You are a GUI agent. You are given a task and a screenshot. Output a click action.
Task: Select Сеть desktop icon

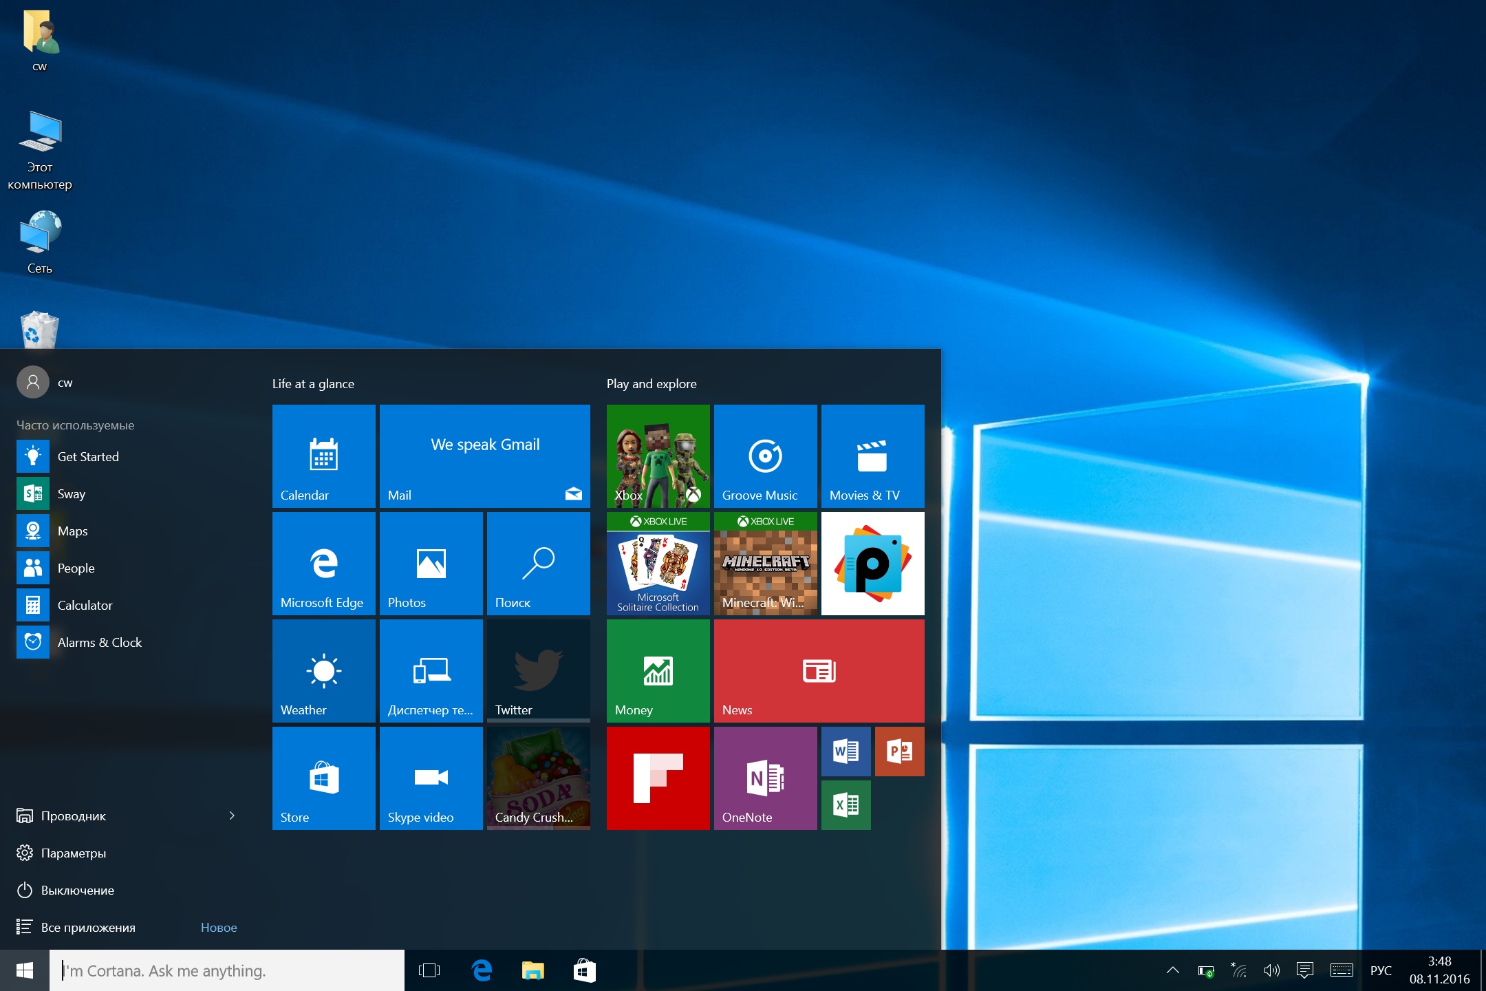coord(40,242)
